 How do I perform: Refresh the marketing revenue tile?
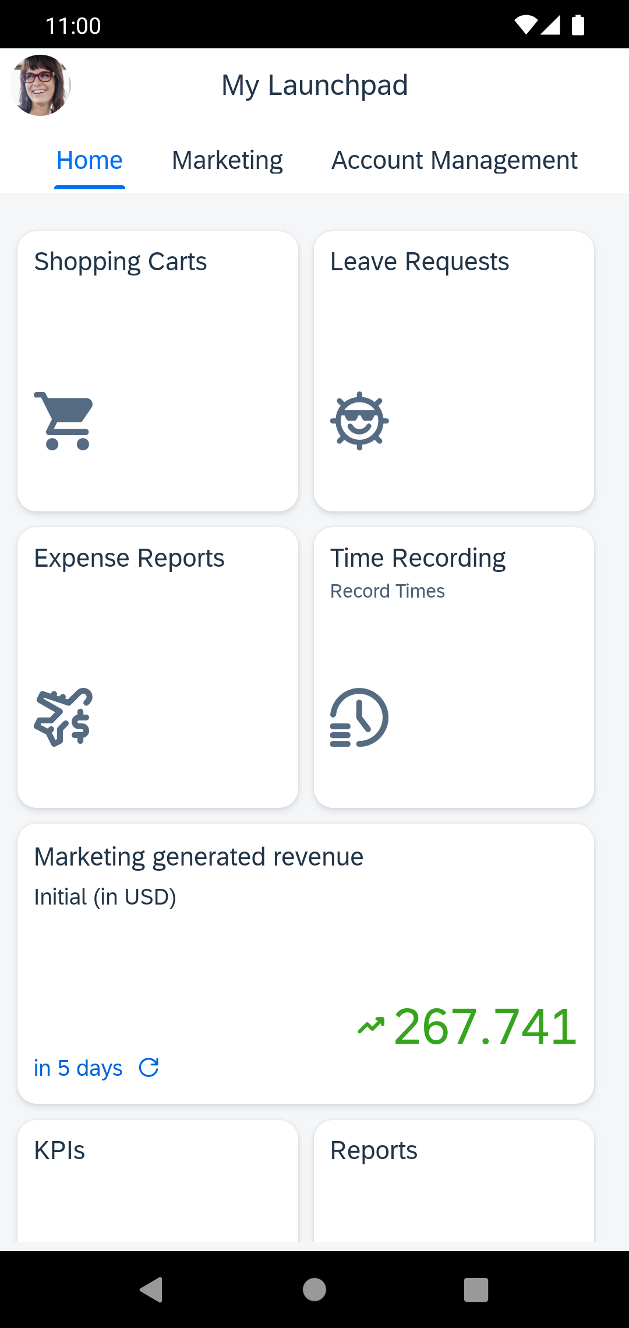click(x=149, y=1068)
